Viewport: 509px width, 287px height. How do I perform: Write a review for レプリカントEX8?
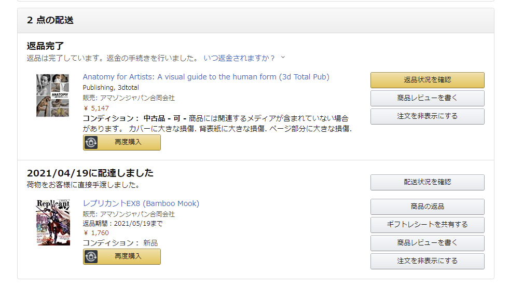(x=427, y=243)
